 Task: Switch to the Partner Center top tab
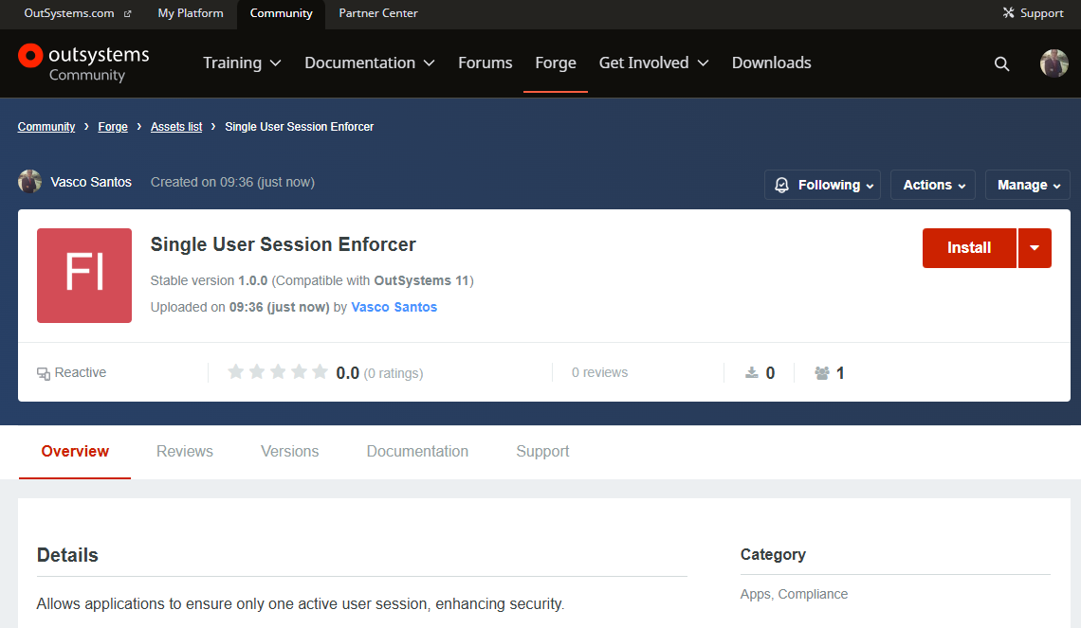pos(378,13)
